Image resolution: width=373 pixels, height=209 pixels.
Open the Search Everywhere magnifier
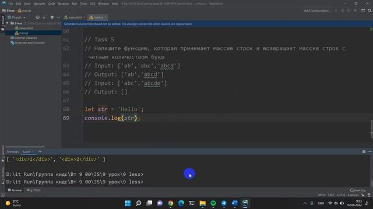(x=370, y=10)
